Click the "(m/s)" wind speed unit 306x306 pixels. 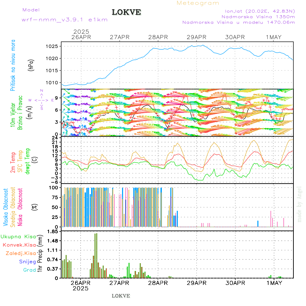coord(29,113)
